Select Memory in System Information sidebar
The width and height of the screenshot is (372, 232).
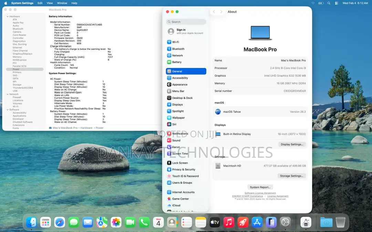[x=17, y=57]
